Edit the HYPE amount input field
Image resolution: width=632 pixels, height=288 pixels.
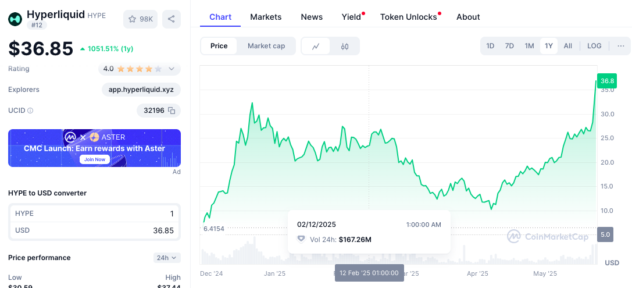[x=116, y=214]
